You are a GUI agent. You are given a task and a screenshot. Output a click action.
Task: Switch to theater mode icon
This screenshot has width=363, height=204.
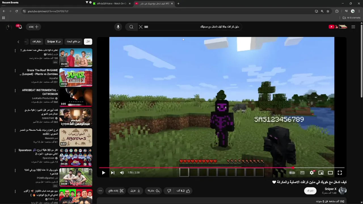330,173
